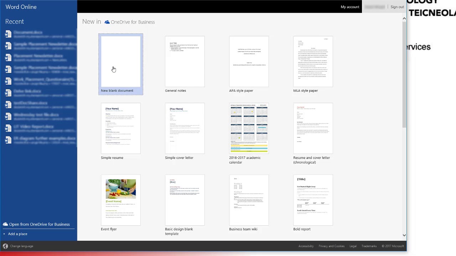Open the Simple resume template
This screenshot has width=456, height=256.
pyautogui.click(x=121, y=129)
